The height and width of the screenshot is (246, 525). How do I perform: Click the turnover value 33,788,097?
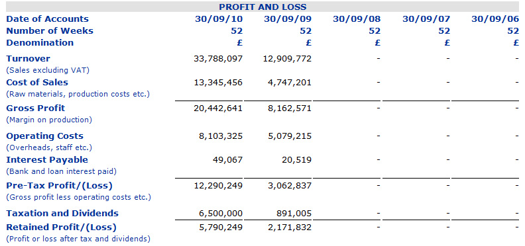218,59
